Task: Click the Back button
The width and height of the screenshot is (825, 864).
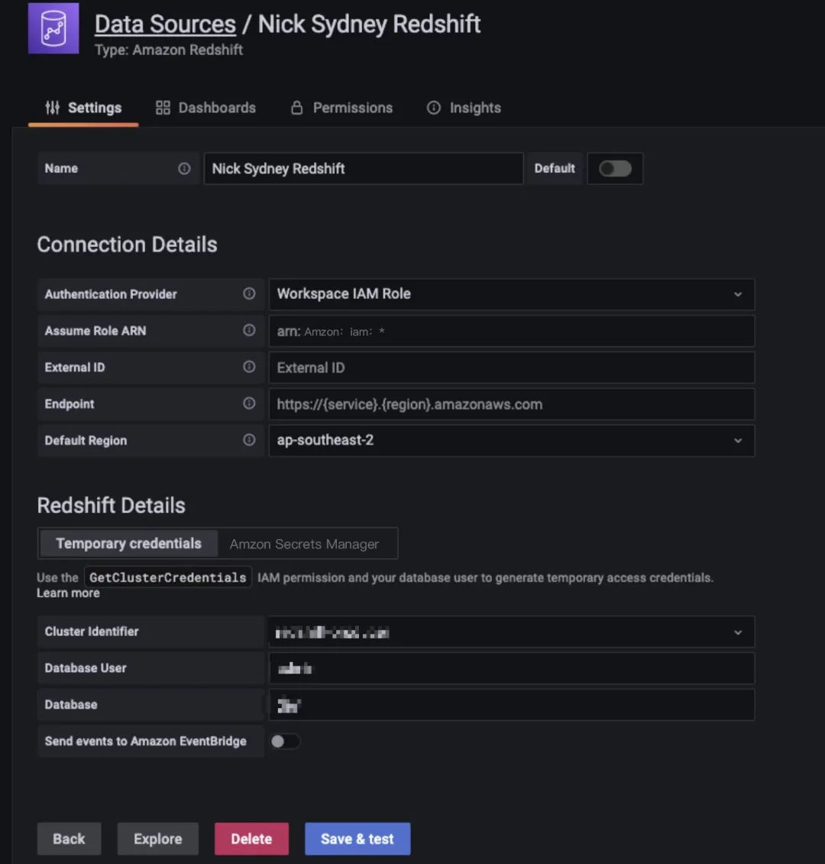Action: [x=69, y=839]
